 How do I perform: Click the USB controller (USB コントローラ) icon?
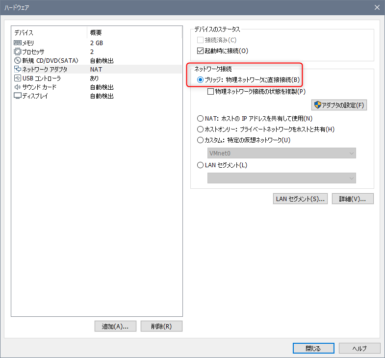18,78
